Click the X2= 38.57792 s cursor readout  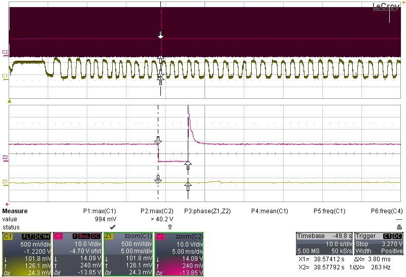coord(321,267)
